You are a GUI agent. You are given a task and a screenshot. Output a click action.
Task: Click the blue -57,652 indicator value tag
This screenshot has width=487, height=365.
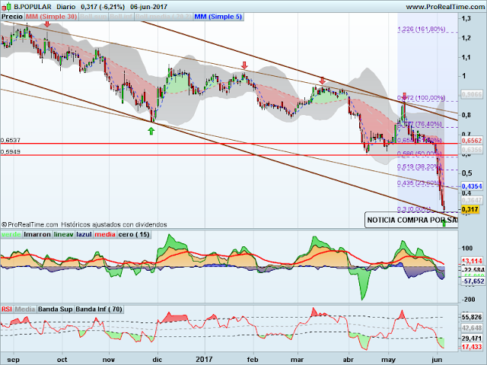coord(473,281)
